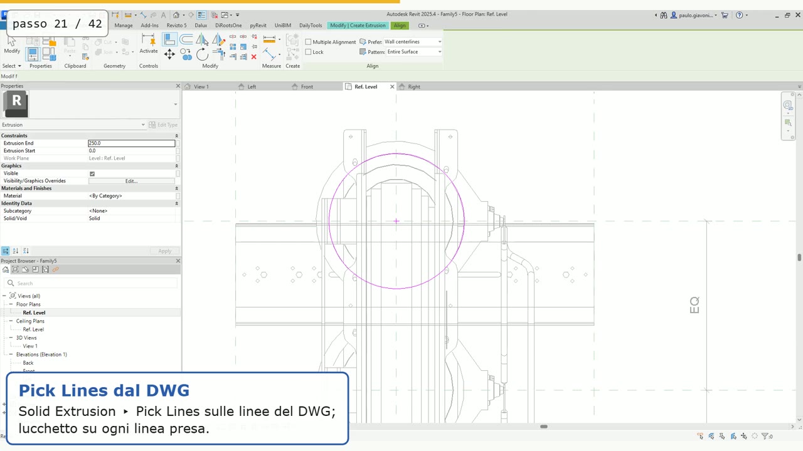Open the Add-Ins ribbon tab

149,26
